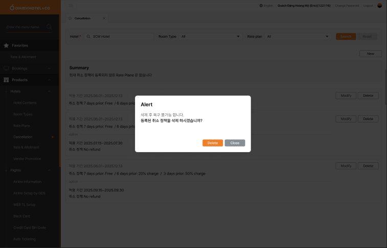Image resolution: width=387 pixels, height=248 pixels.
Task: Click the menu search magnifier icon
Action: 49,27
